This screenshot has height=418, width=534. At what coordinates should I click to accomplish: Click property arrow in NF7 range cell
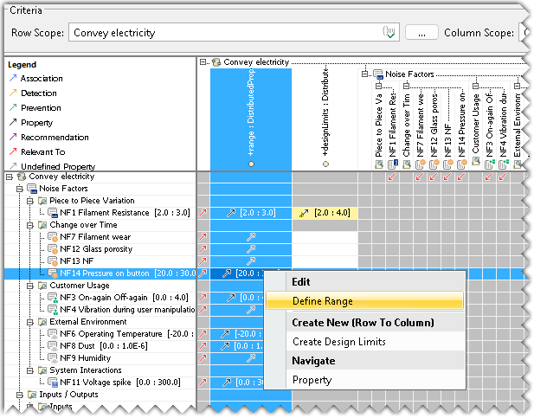click(x=251, y=237)
